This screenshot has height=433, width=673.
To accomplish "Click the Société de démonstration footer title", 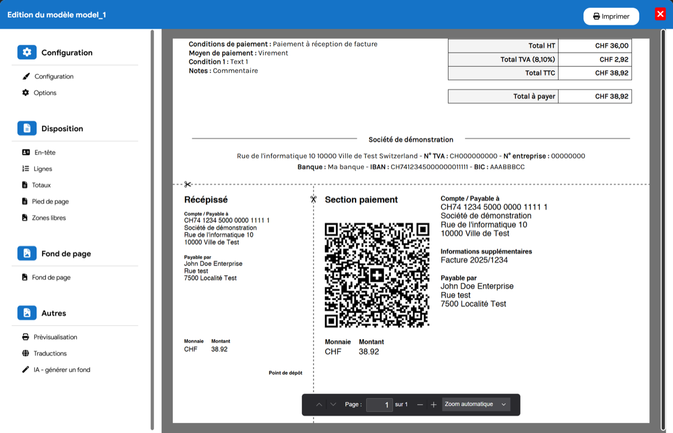I will tap(411, 139).
